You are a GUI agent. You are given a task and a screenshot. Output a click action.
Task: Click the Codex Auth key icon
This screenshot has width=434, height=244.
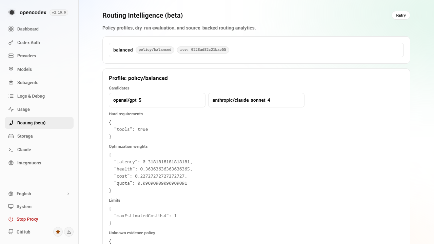[x=11, y=43]
